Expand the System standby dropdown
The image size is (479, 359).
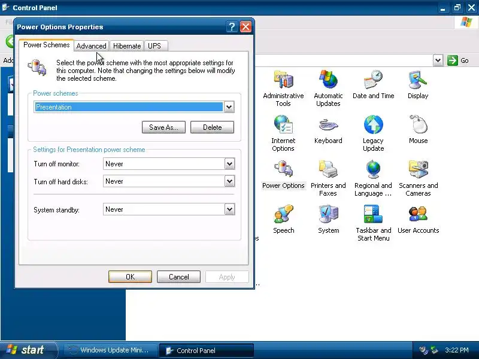pos(229,209)
